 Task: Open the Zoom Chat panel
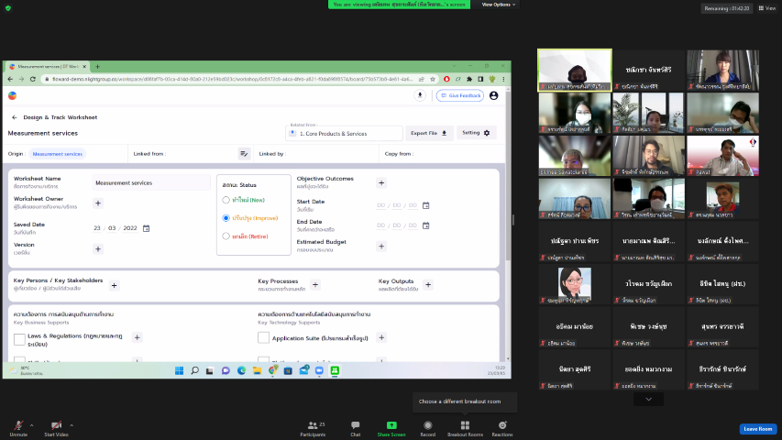point(356,425)
